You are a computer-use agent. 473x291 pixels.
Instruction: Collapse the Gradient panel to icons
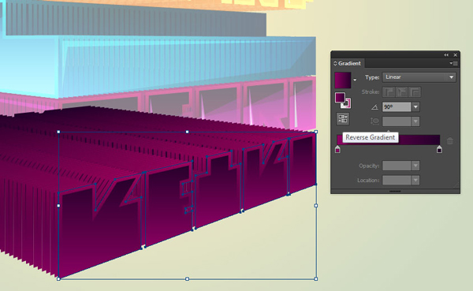446,55
